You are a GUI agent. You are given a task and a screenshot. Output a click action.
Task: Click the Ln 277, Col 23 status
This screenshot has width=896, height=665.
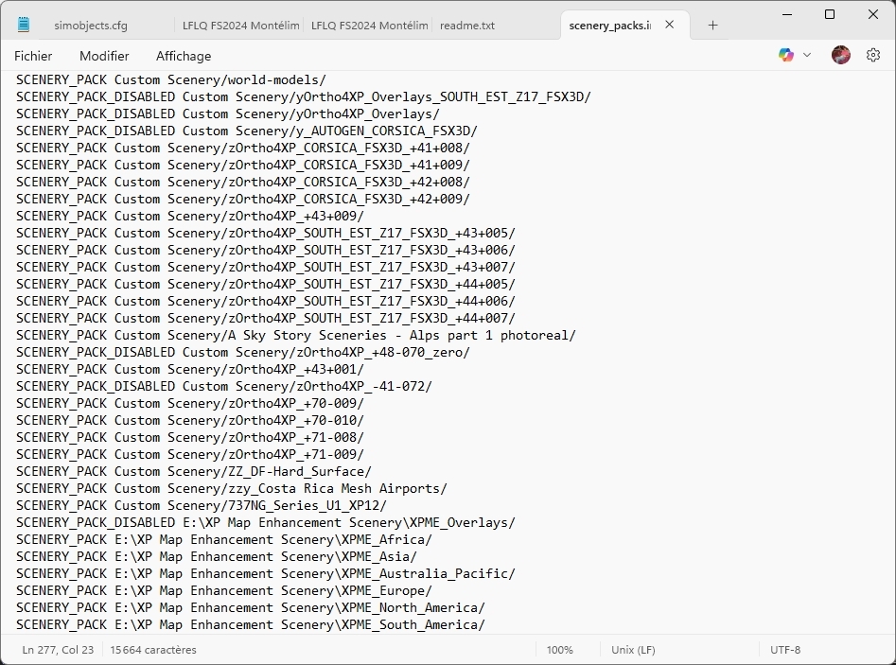[x=58, y=650]
